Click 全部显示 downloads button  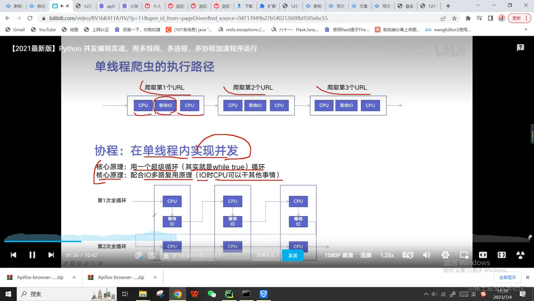508,277
